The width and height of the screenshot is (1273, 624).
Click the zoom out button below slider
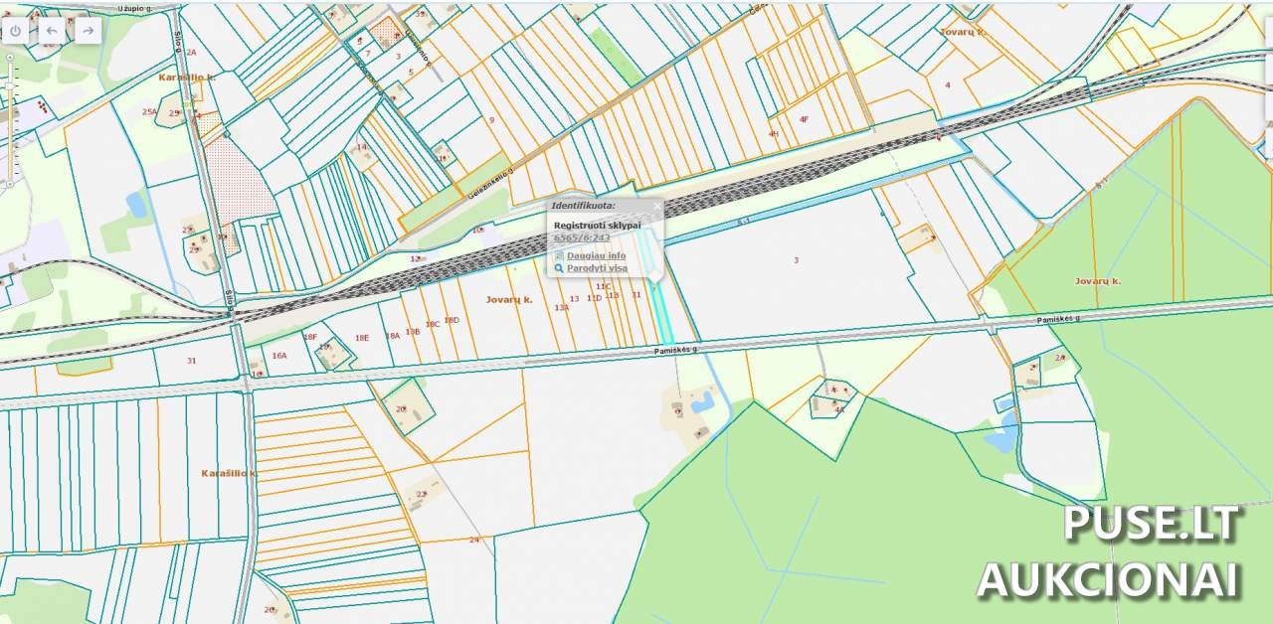point(11,183)
